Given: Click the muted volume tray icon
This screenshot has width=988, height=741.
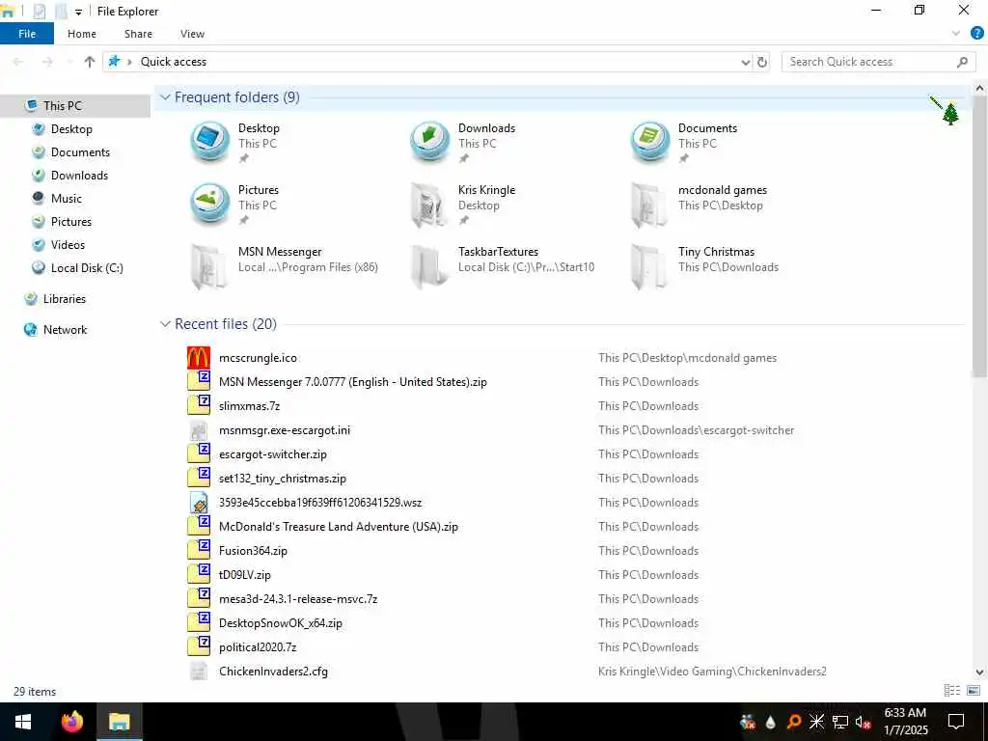Looking at the screenshot, I should coord(864,722).
